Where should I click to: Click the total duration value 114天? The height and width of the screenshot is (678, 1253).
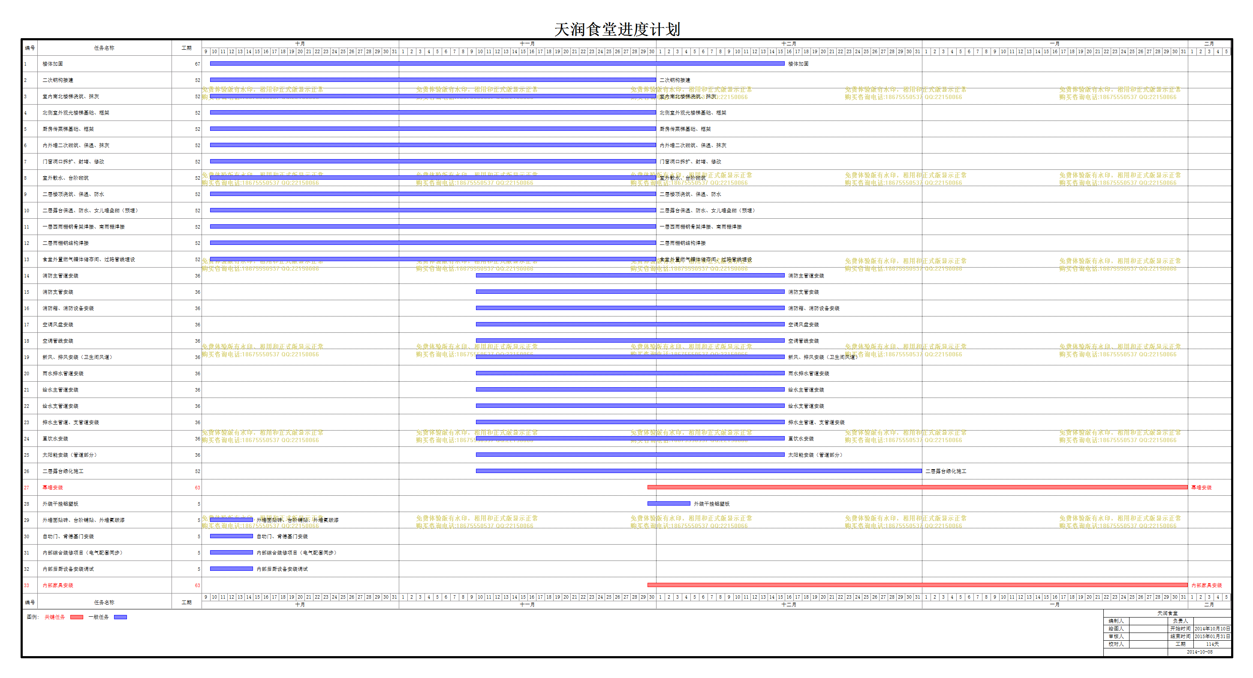click(1213, 645)
